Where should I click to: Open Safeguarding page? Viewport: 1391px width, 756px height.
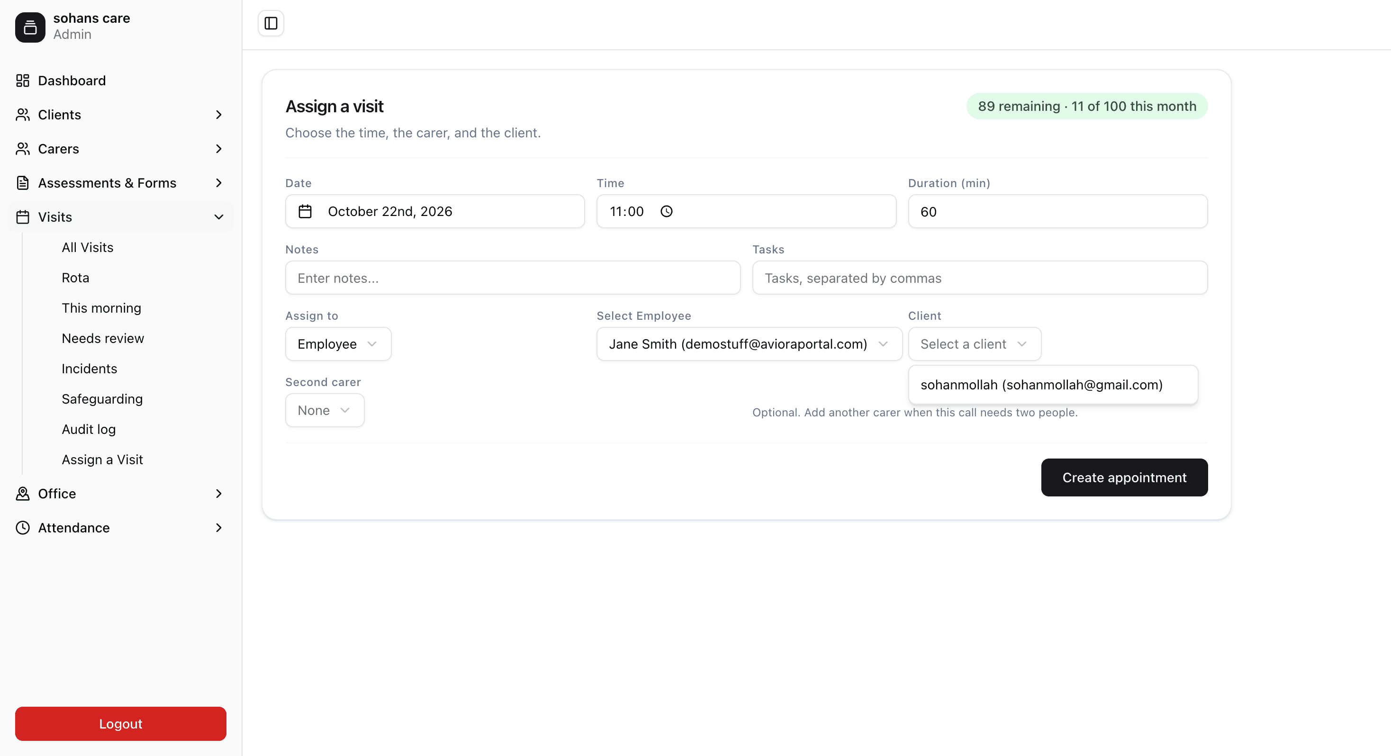pos(102,398)
